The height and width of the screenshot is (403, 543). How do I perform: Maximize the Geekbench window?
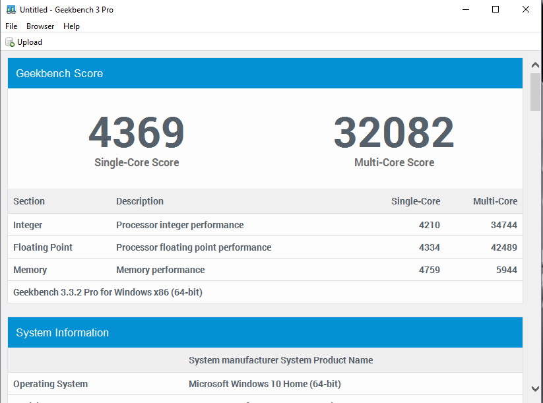pyautogui.click(x=495, y=10)
